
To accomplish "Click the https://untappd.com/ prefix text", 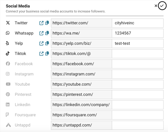I will 72,125.
